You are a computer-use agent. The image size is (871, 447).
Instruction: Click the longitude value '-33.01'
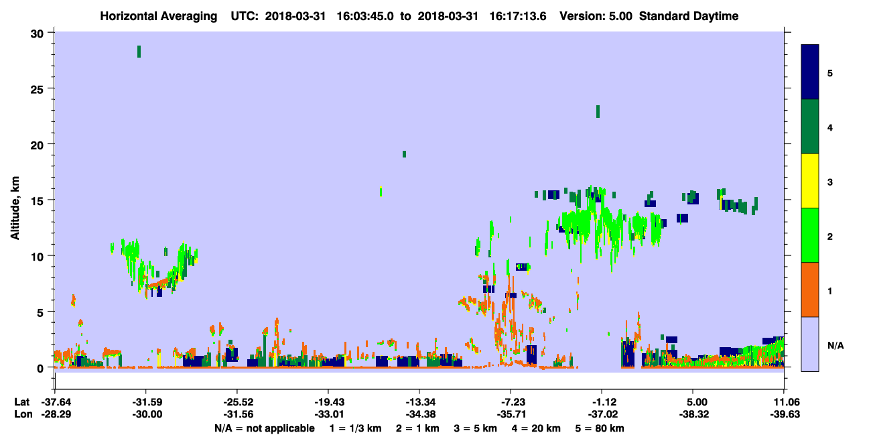(x=328, y=415)
